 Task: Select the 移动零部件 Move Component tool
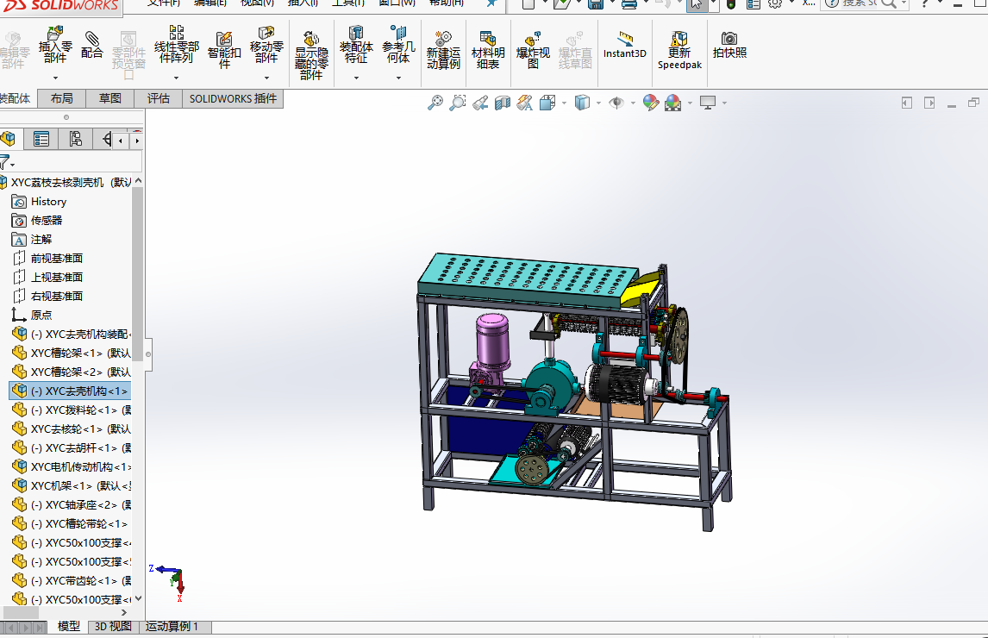266,45
